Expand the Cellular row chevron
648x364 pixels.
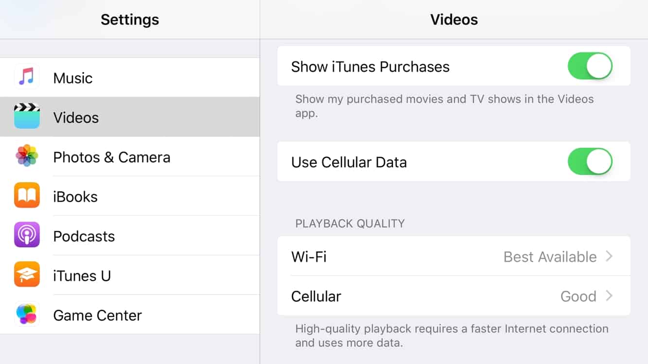click(x=609, y=296)
